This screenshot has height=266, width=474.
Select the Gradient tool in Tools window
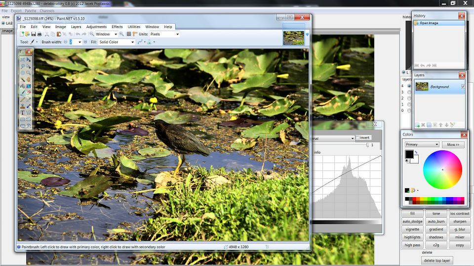point(29,86)
